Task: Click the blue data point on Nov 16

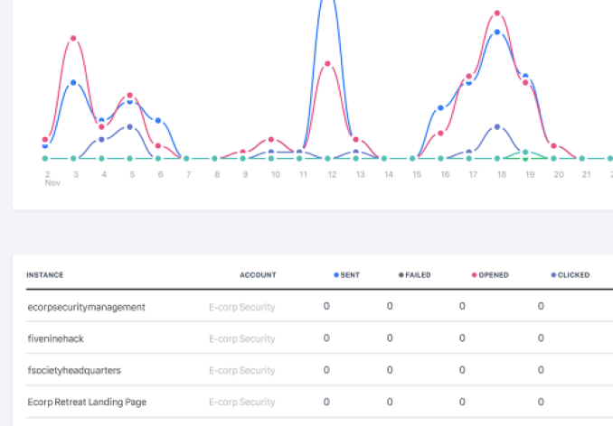Action: coord(441,108)
